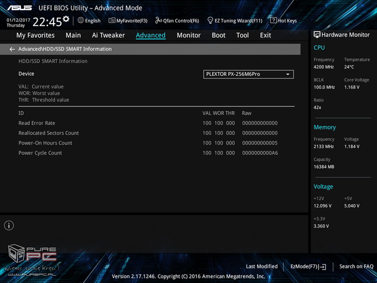377x283 pixels.
Task: Open the Ai Tweaker tab
Action: [x=108, y=35]
